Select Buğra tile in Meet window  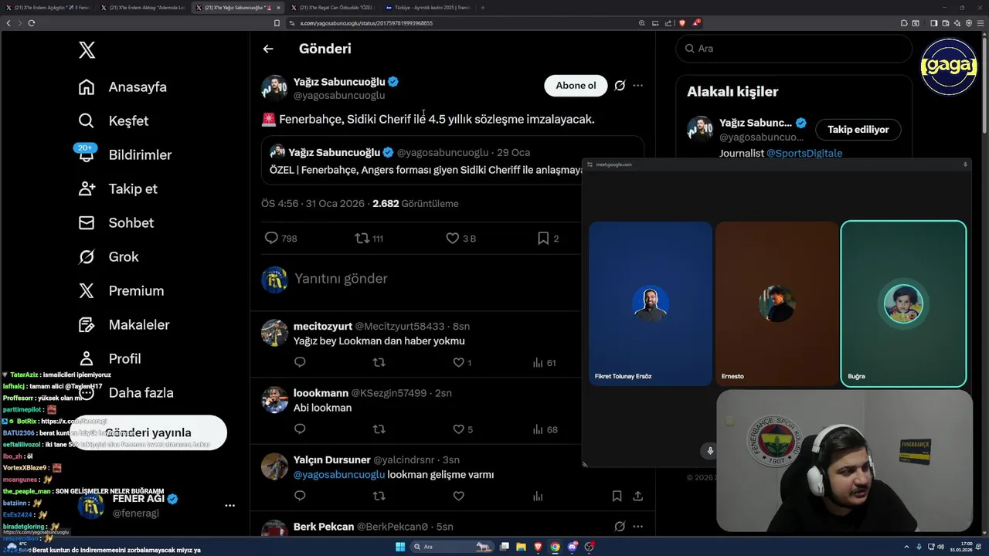[903, 303]
